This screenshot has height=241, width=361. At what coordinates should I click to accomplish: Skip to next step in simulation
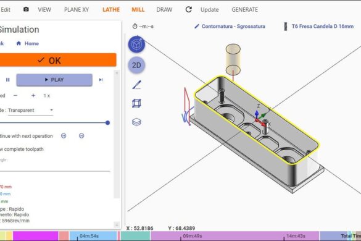[101, 80]
